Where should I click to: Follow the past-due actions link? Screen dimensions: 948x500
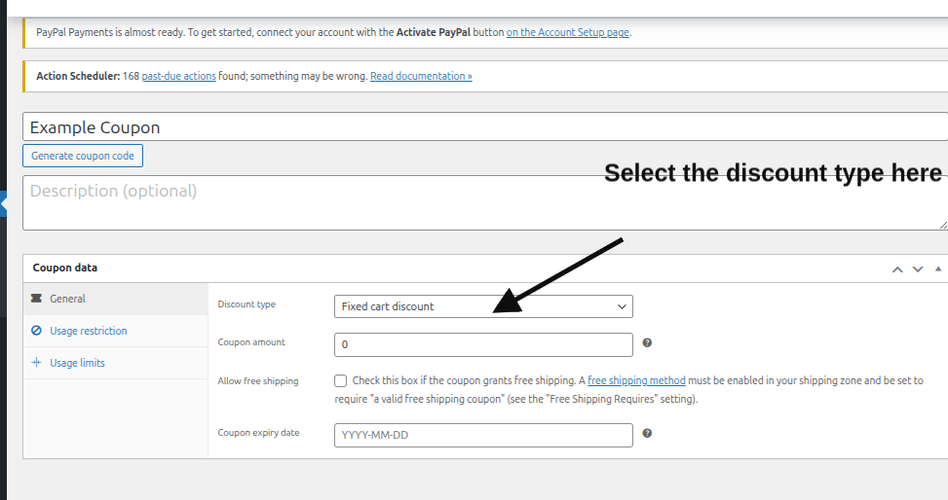[178, 76]
